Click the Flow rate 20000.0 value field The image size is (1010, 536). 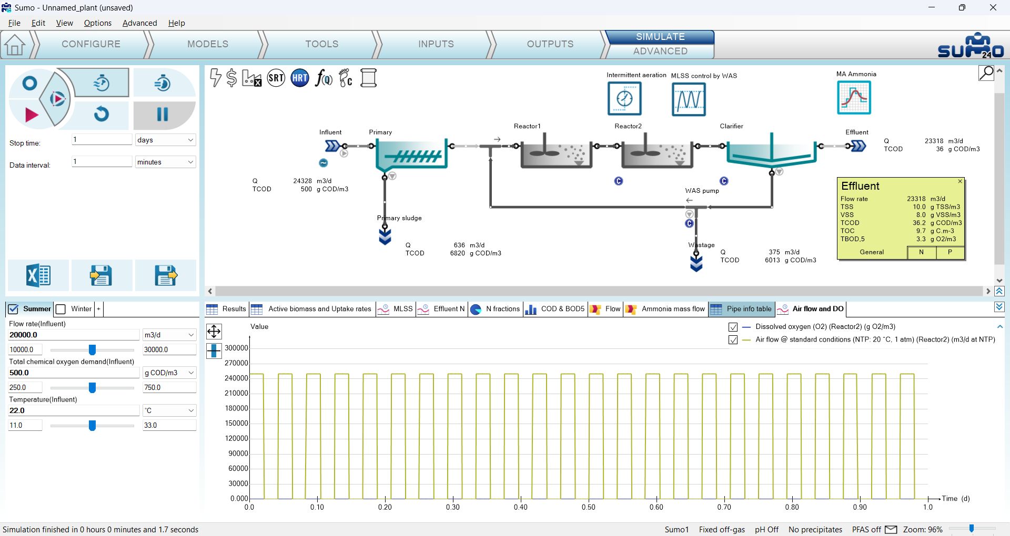tap(74, 335)
